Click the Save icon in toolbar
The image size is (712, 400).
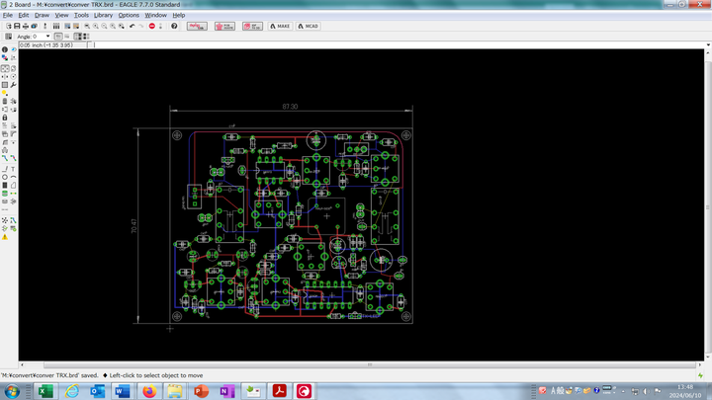pyautogui.click(x=16, y=26)
